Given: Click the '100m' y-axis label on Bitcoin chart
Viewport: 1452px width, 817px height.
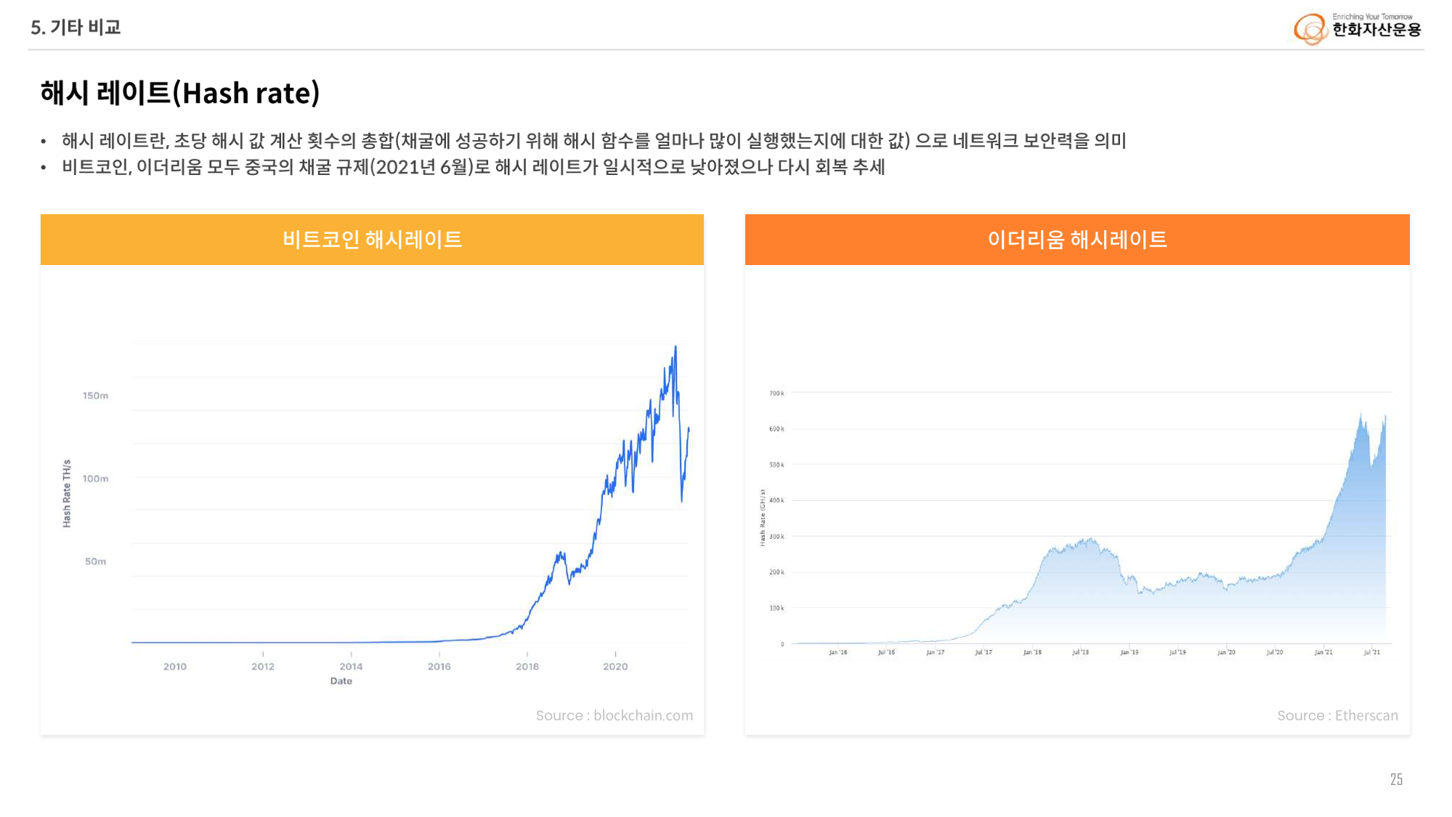Looking at the screenshot, I should coord(95,479).
